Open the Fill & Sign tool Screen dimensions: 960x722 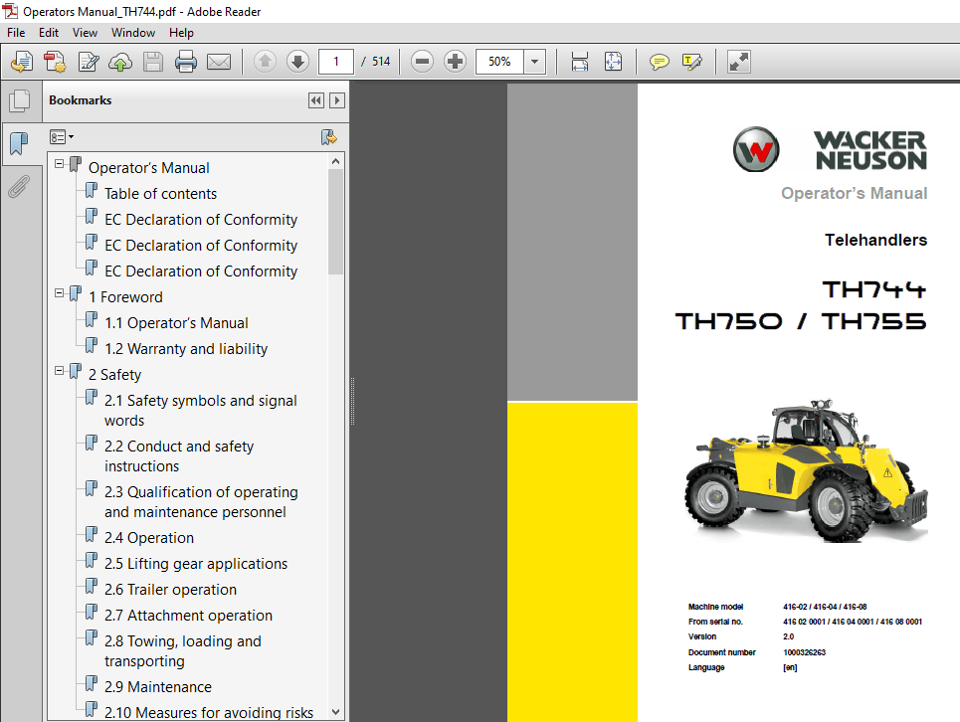(691, 61)
